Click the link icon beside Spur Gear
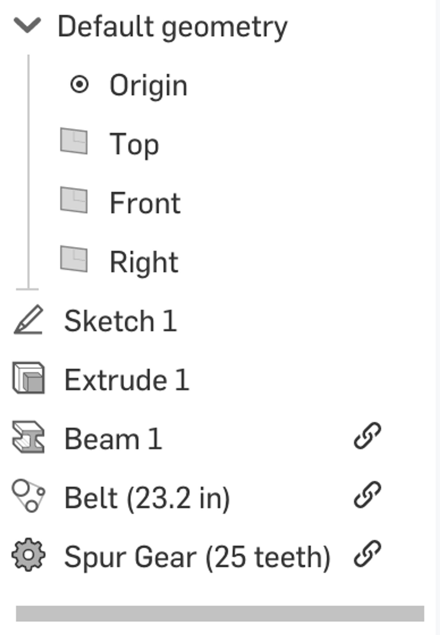Screen dimensions: 440x635 [x=367, y=554]
